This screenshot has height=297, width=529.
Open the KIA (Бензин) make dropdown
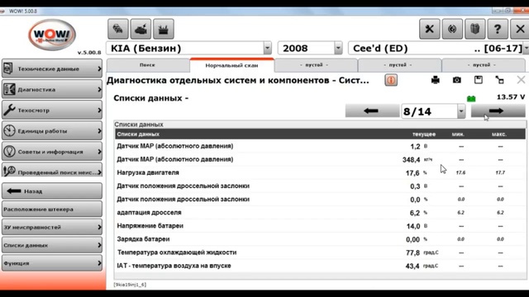click(267, 48)
